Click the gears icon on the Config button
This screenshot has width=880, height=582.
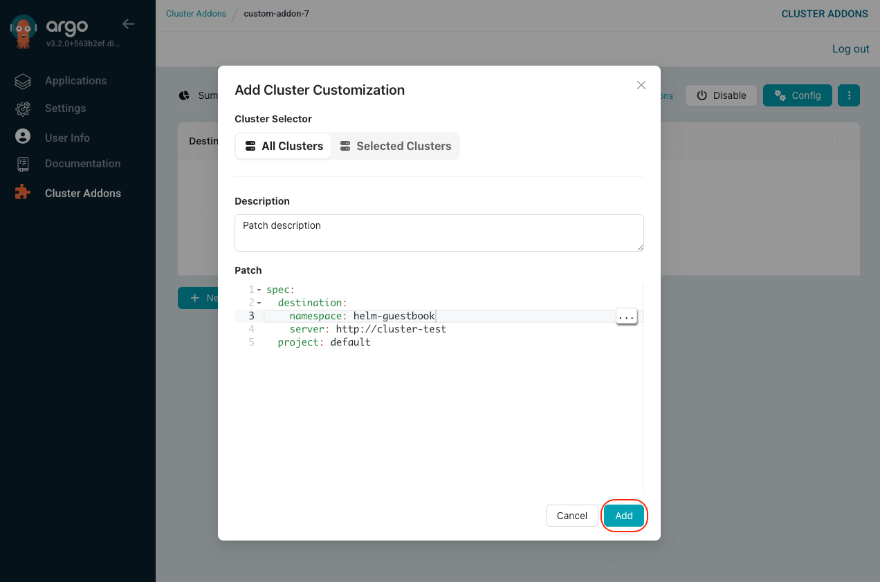[x=781, y=95]
